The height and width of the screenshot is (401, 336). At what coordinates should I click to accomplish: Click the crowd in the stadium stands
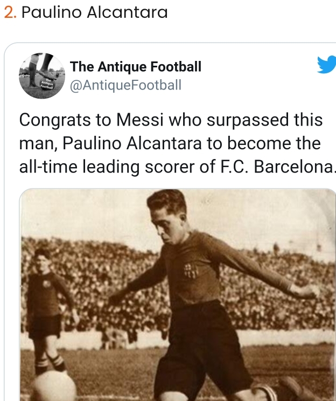point(108,269)
